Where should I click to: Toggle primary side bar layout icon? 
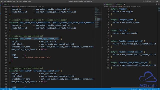(x=143, y=1)
